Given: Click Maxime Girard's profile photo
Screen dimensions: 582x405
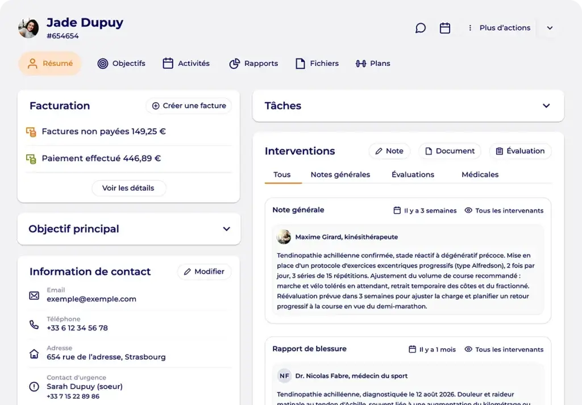Looking at the screenshot, I should [284, 237].
